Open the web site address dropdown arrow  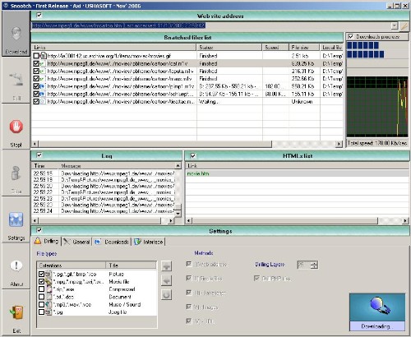point(395,25)
